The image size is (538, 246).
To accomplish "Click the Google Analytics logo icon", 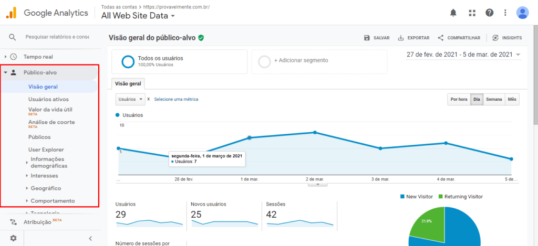I will [11, 13].
